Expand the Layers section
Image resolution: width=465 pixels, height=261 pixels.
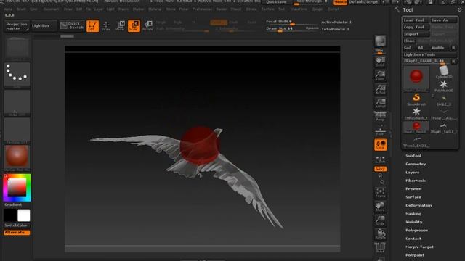(x=413, y=173)
